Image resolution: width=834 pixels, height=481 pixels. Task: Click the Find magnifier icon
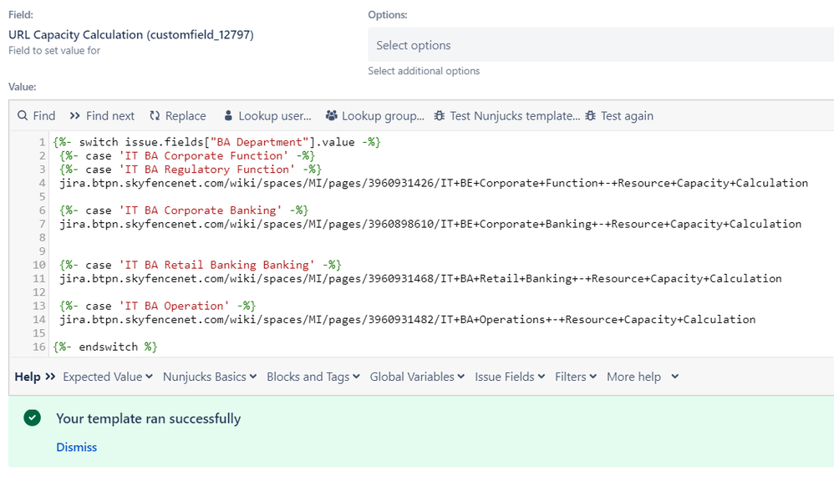(x=23, y=115)
